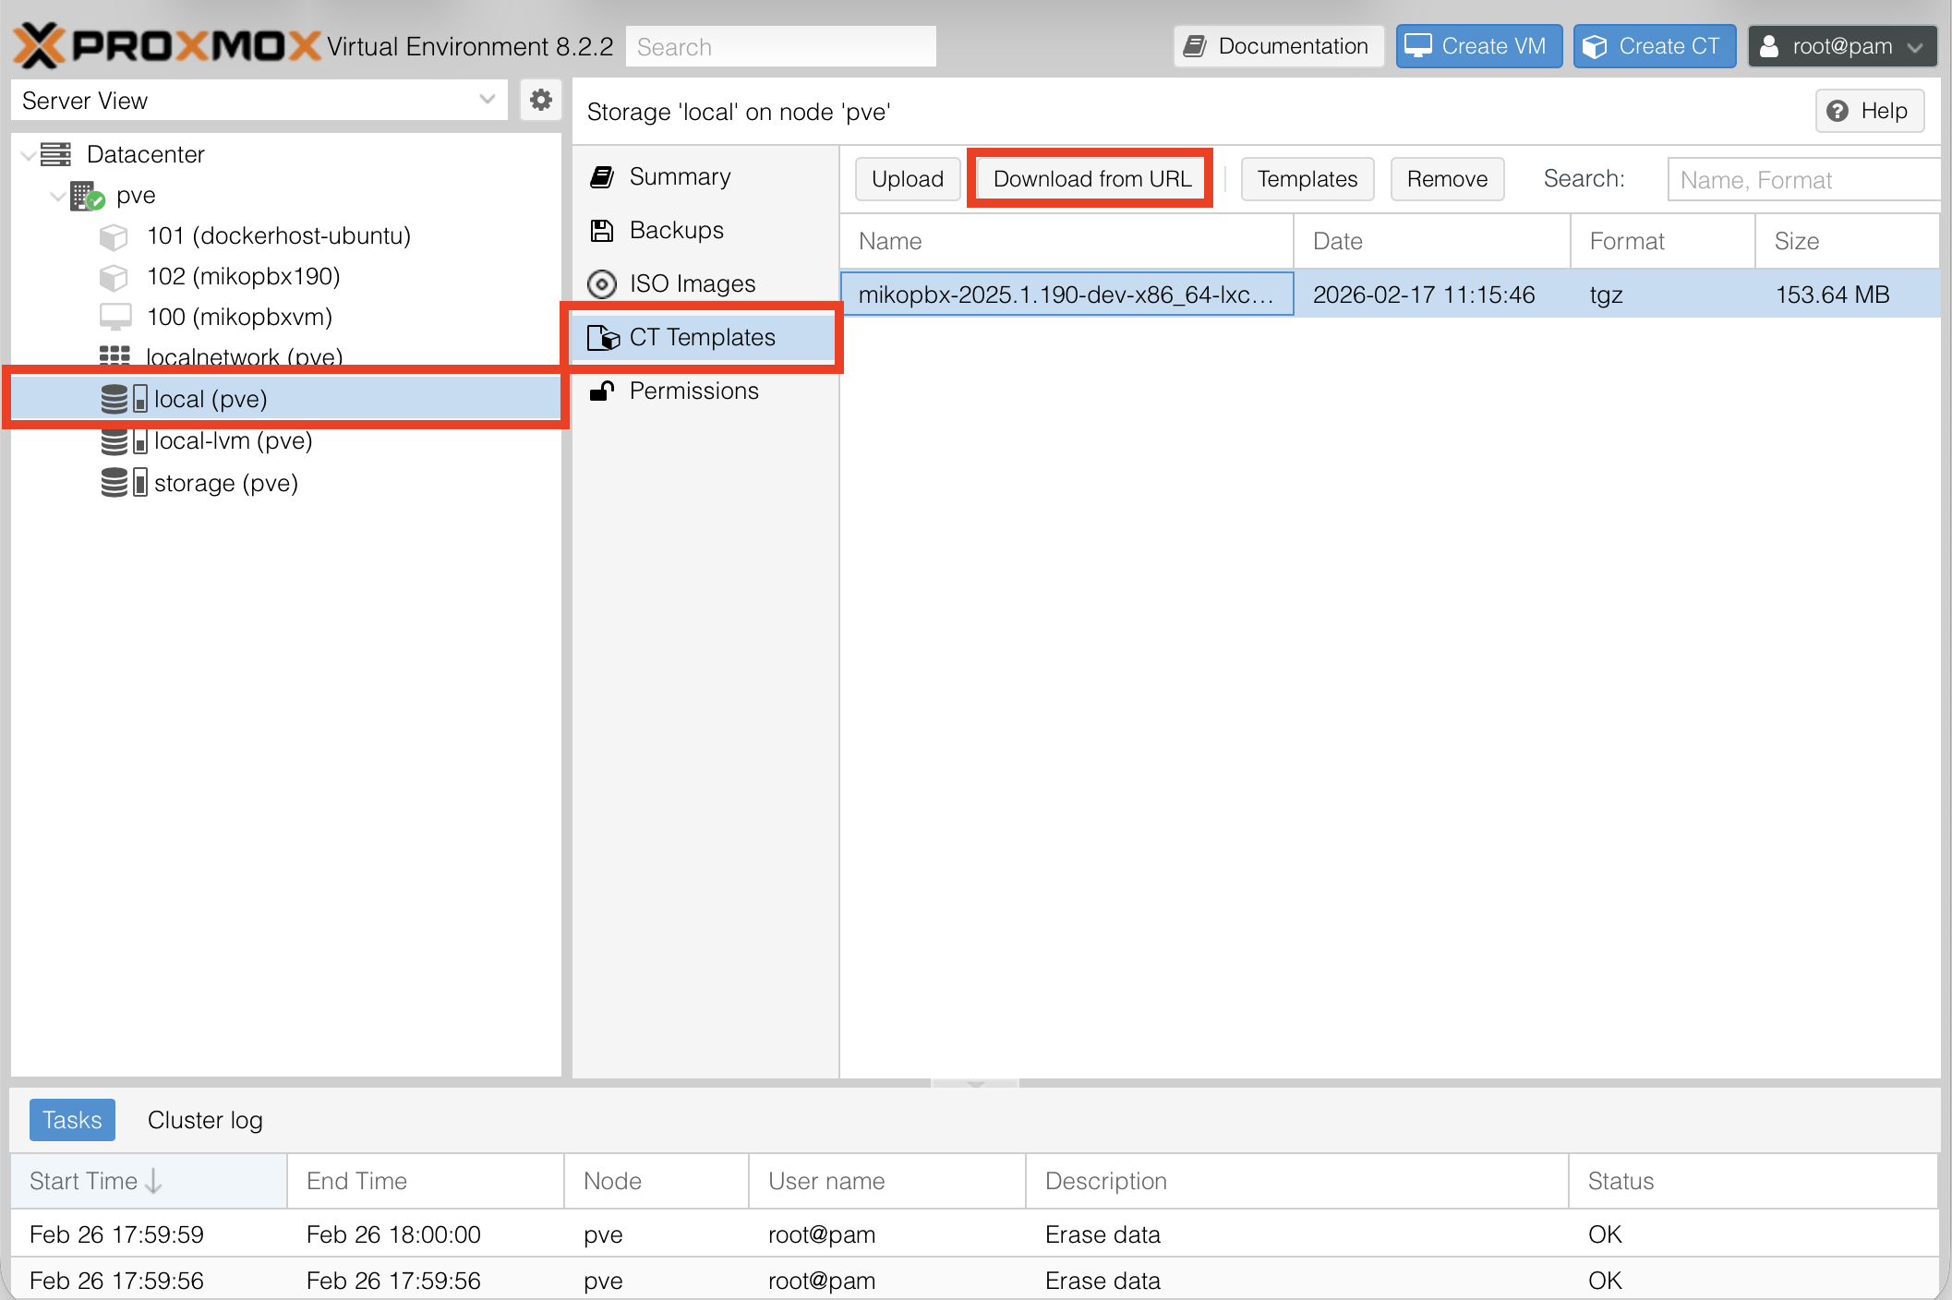Open the Server View dropdown

click(259, 100)
